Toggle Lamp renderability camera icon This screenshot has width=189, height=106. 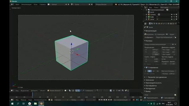point(176,19)
